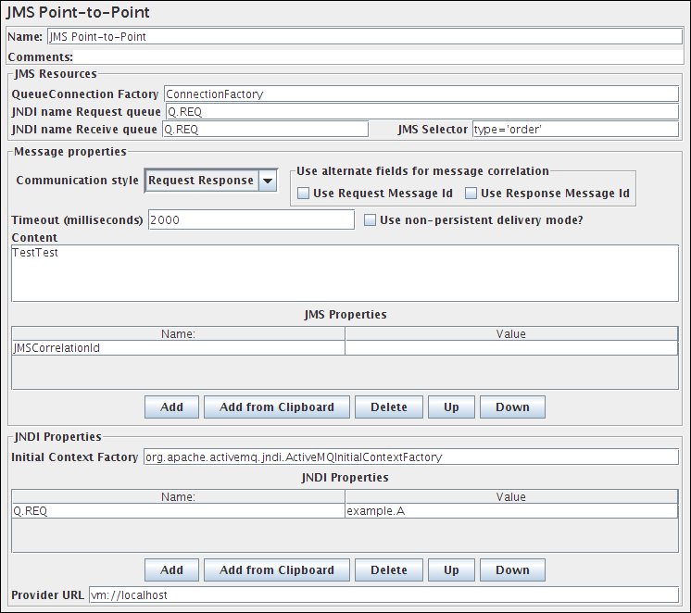The height and width of the screenshot is (613, 691).
Task: Enable Use Response Message Id checkbox
Action: click(471, 194)
